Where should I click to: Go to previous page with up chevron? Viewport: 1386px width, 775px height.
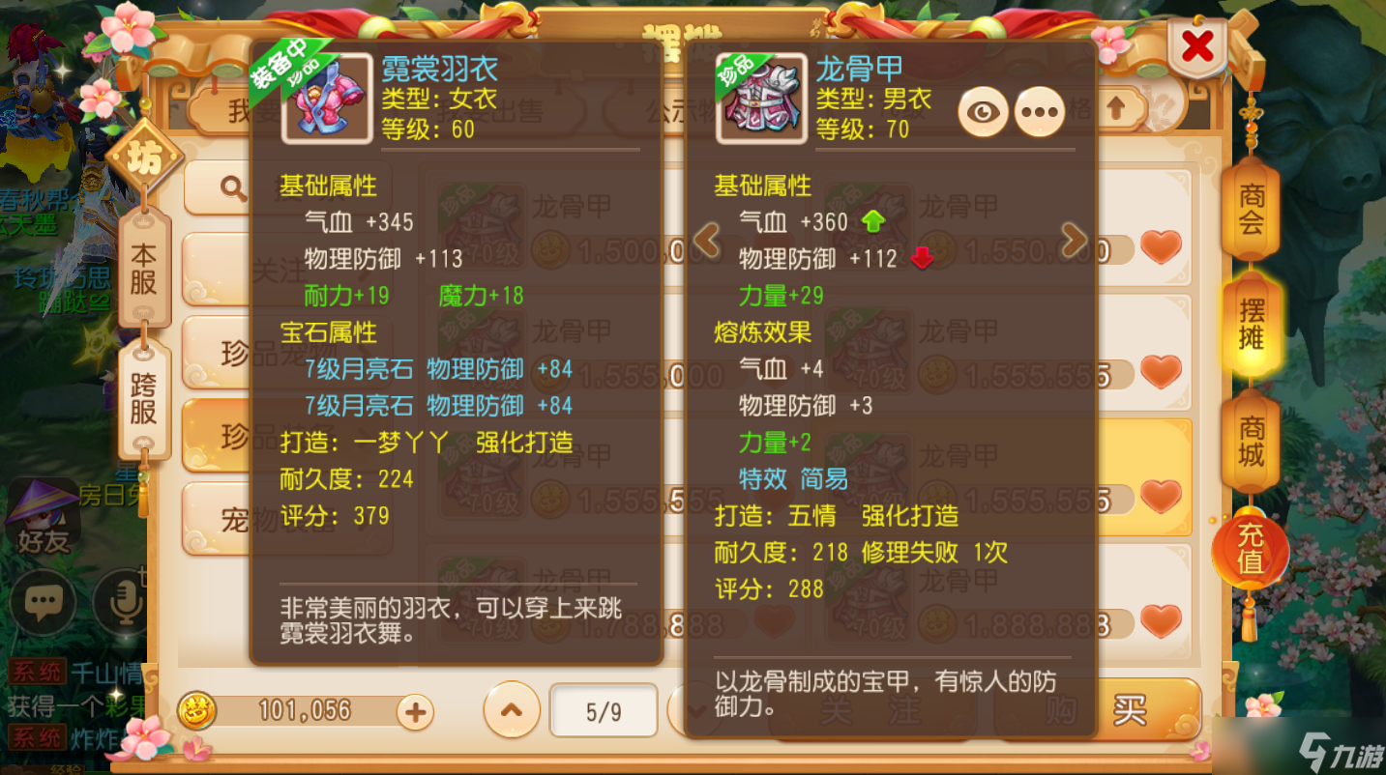pos(512,711)
